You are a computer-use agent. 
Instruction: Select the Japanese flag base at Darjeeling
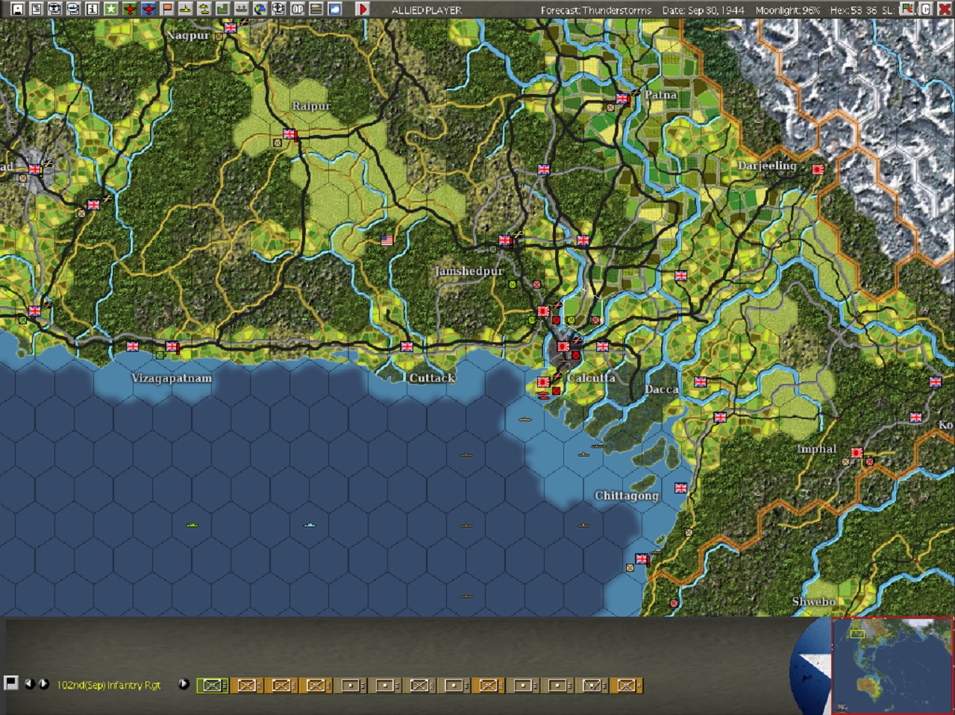pyautogui.click(x=818, y=169)
